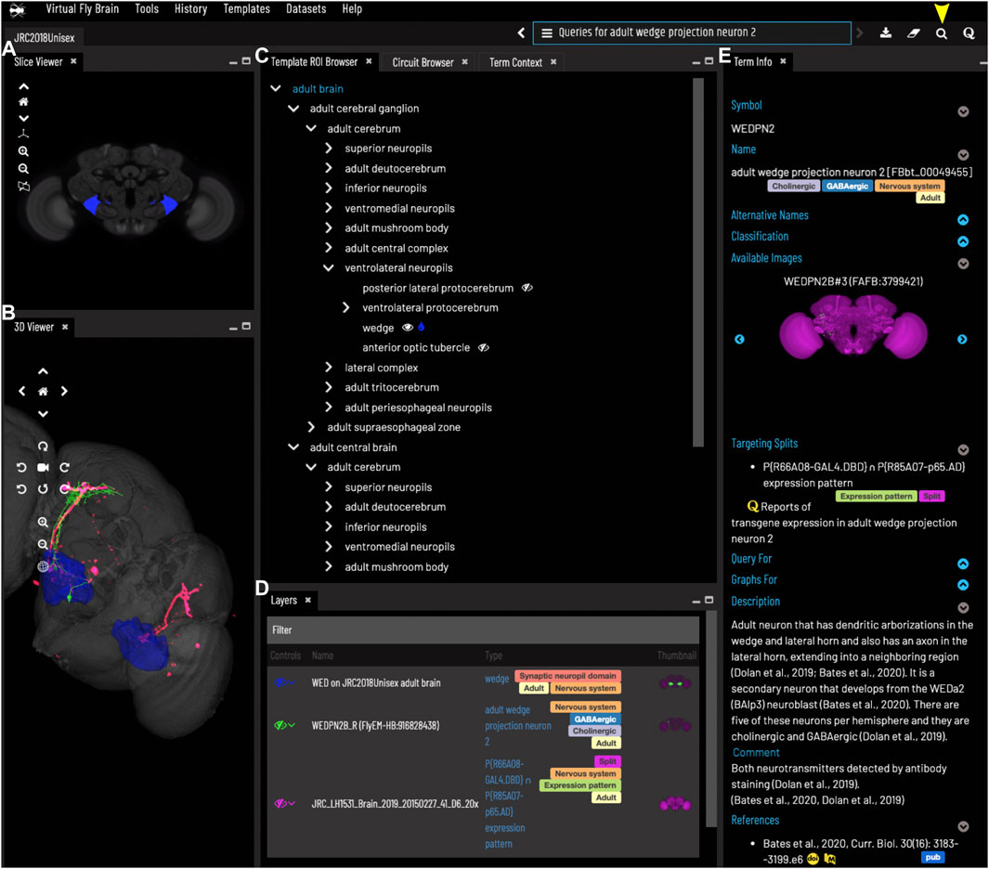The width and height of the screenshot is (989, 869).
Task: Zoom in on the 3D Viewer
Action: pos(43,522)
